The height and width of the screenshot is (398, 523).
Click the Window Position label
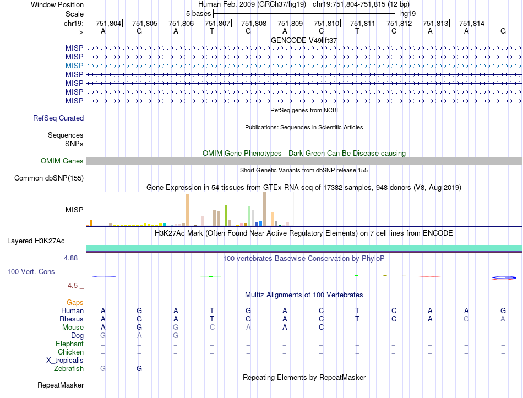coord(57,4)
